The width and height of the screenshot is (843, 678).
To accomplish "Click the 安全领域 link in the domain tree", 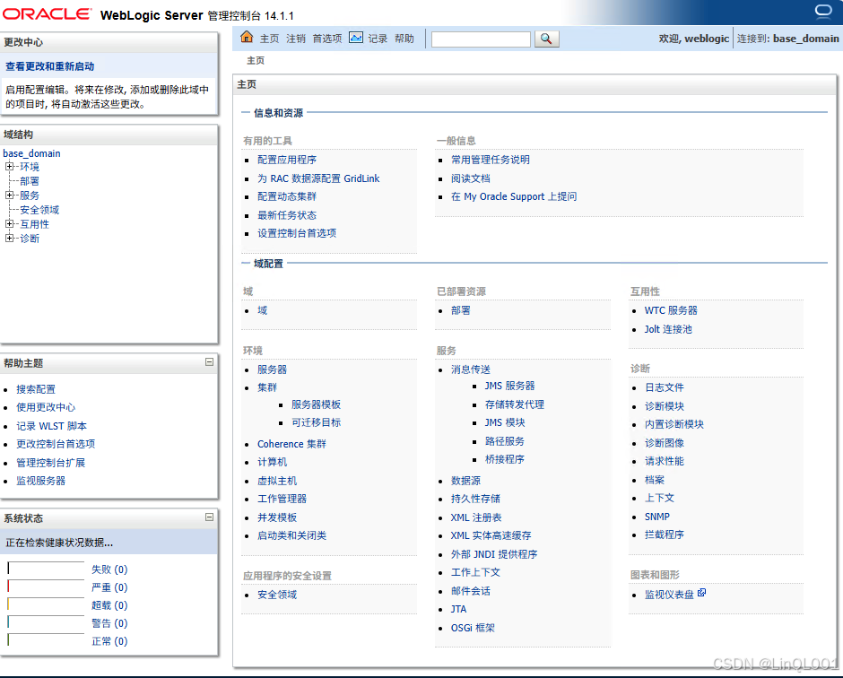I will coord(39,209).
